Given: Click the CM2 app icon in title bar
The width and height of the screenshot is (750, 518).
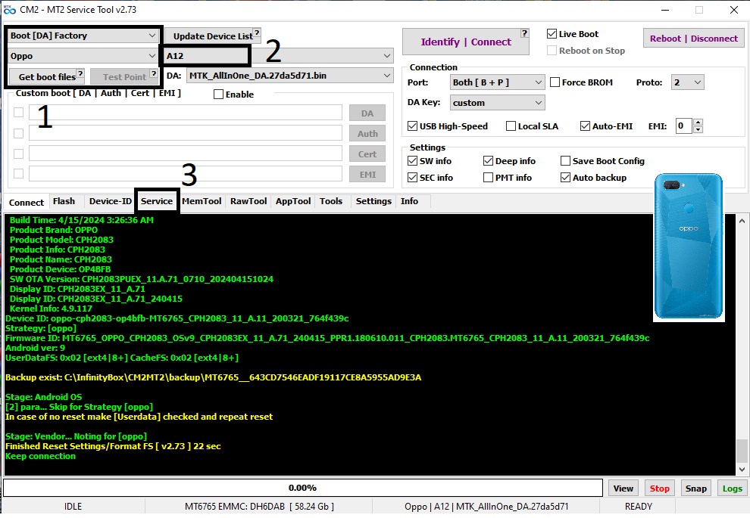Looking at the screenshot, I should tap(10, 10).
